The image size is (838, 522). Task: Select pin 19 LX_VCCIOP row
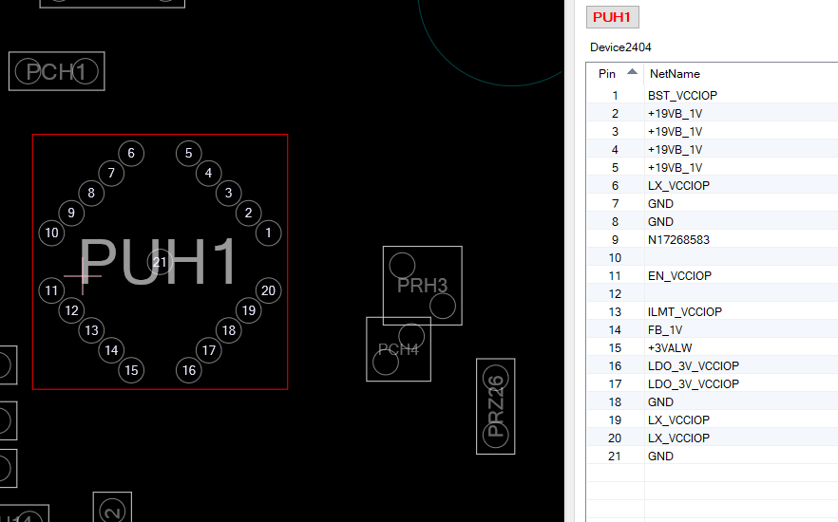point(713,420)
